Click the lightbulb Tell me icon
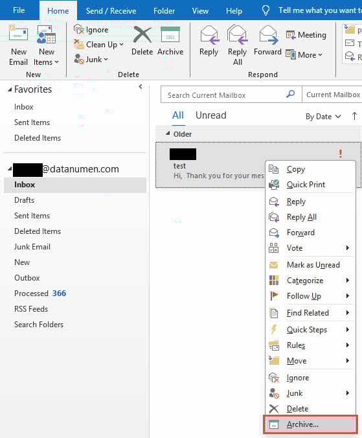This screenshot has width=362, height=438. (266, 10)
